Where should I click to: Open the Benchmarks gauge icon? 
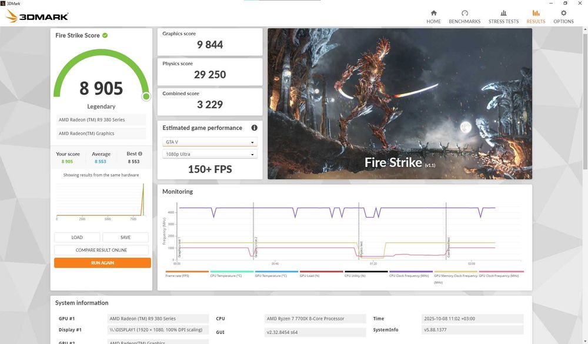[465, 13]
